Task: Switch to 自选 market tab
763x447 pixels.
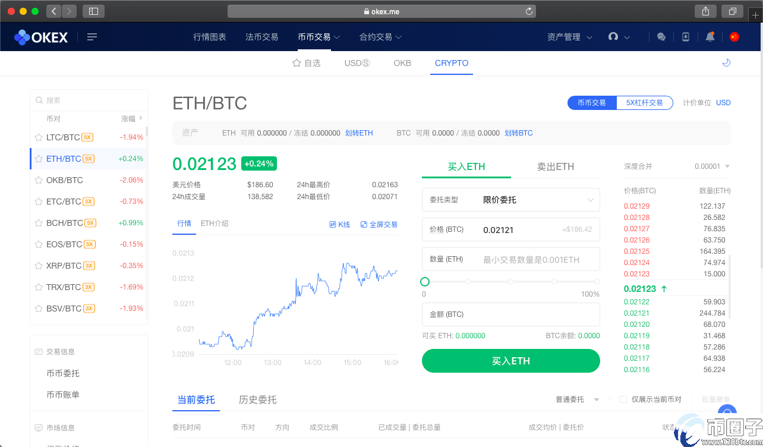Action: [306, 63]
